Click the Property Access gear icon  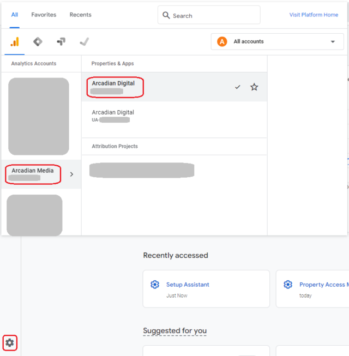click(x=288, y=285)
